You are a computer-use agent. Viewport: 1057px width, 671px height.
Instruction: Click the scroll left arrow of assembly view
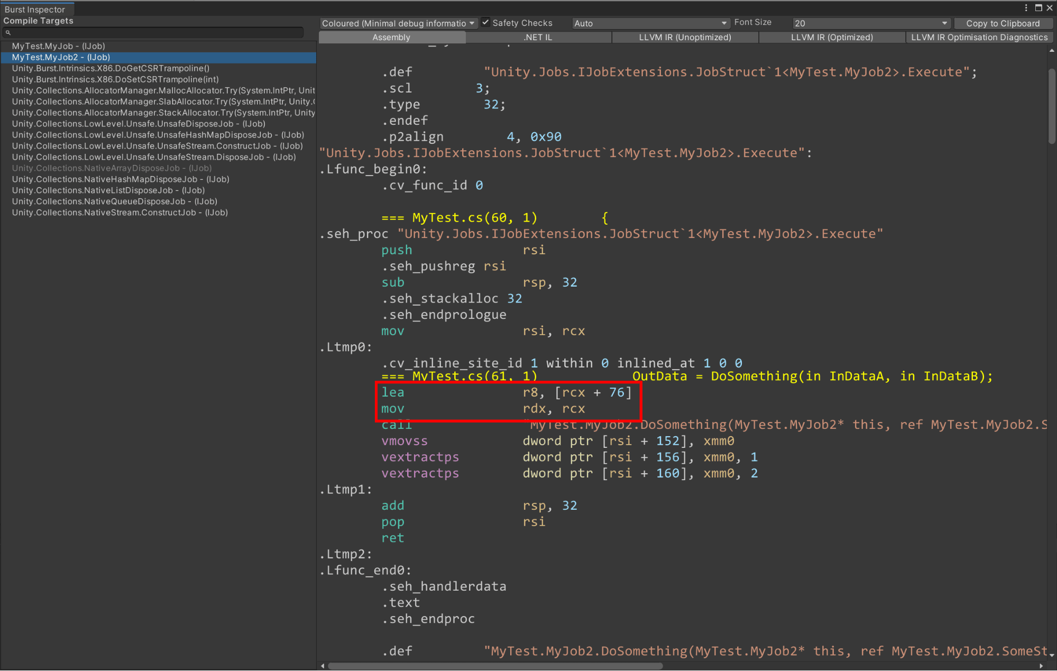point(323,666)
